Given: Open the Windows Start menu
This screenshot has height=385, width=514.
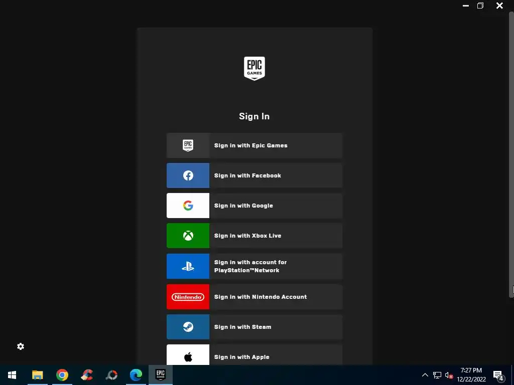Looking at the screenshot, I should pyautogui.click(x=12, y=375).
